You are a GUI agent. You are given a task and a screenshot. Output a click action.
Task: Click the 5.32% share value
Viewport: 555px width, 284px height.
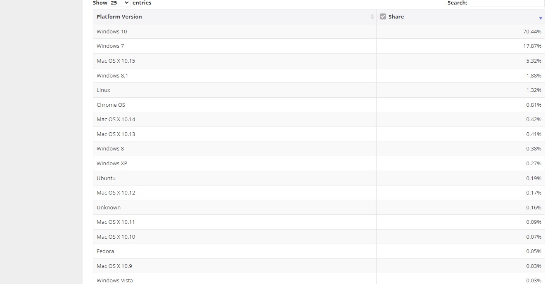(534, 61)
